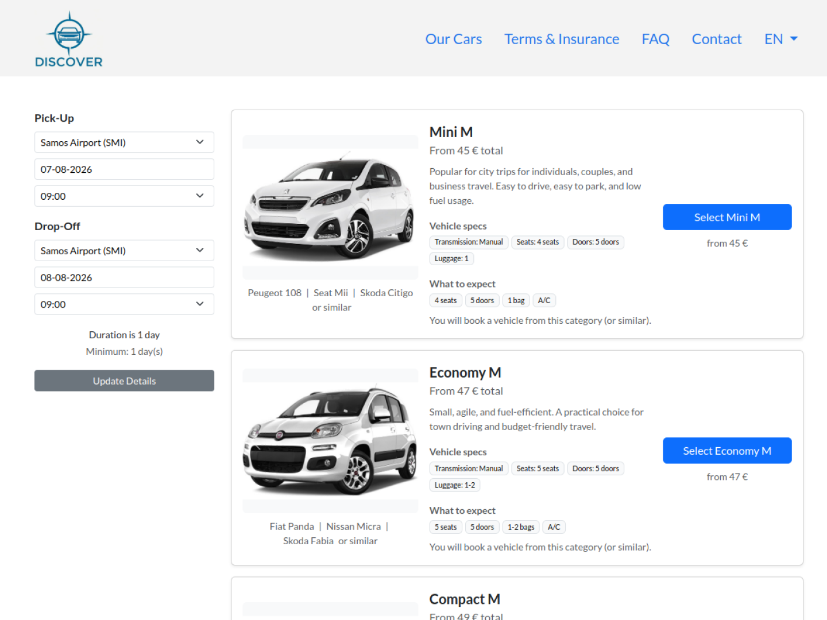The width and height of the screenshot is (827, 620).
Task: Click the 'Peugeot 108' model name
Action: coord(275,293)
